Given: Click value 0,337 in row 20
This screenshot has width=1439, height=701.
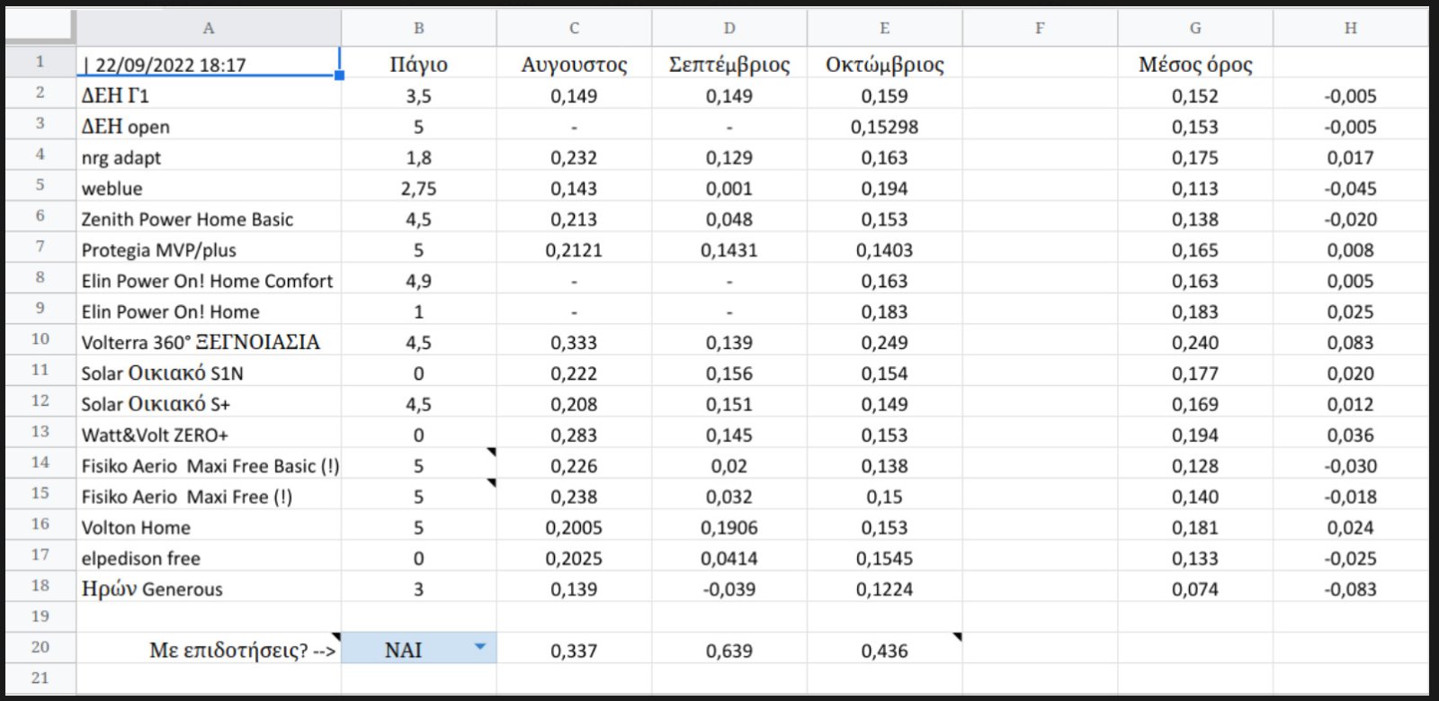Looking at the screenshot, I should (x=574, y=650).
